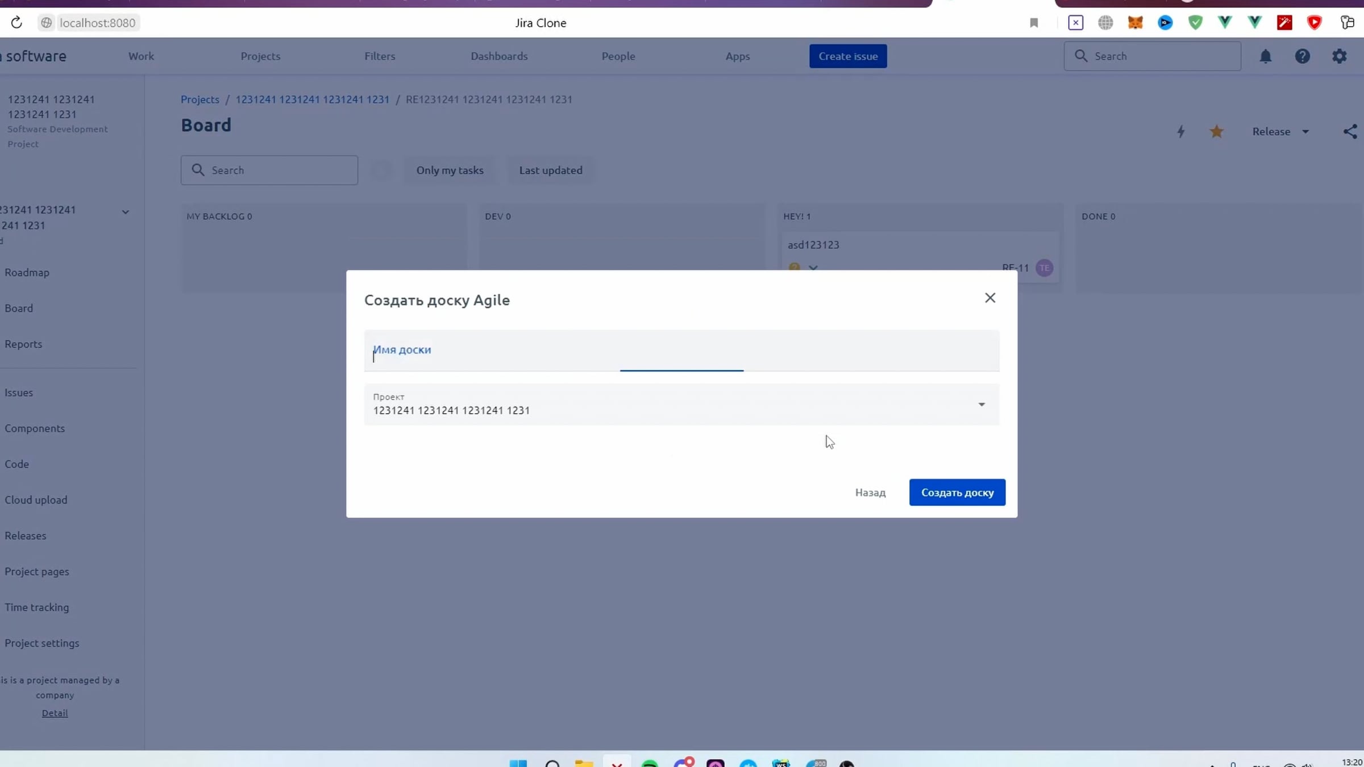Viewport: 1364px width, 767px height.
Task: Open notifications bell
Action: coord(1265,56)
